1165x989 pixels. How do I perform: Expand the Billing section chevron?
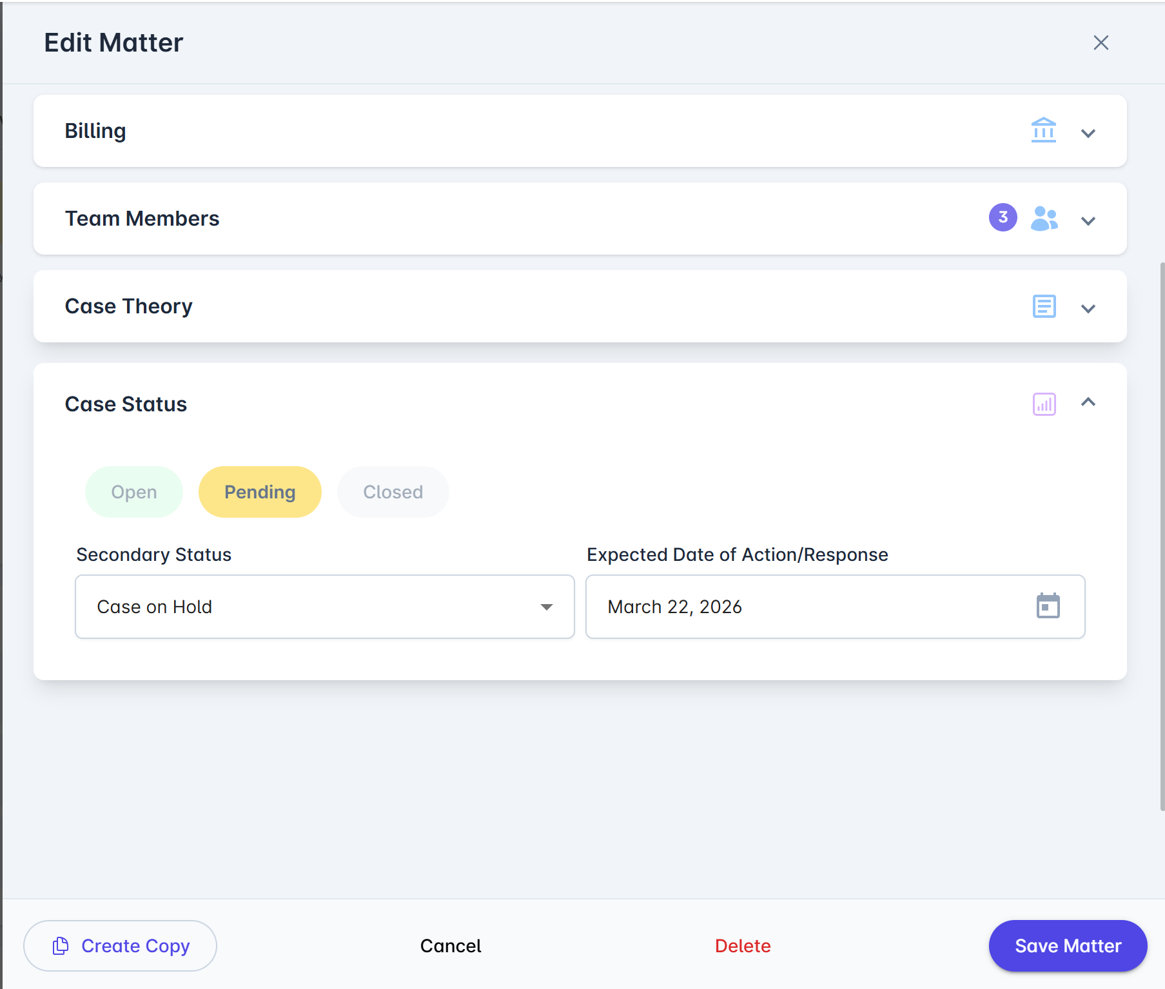coord(1088,133)
